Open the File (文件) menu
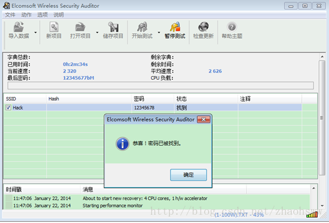 click(x=10, y=15)
